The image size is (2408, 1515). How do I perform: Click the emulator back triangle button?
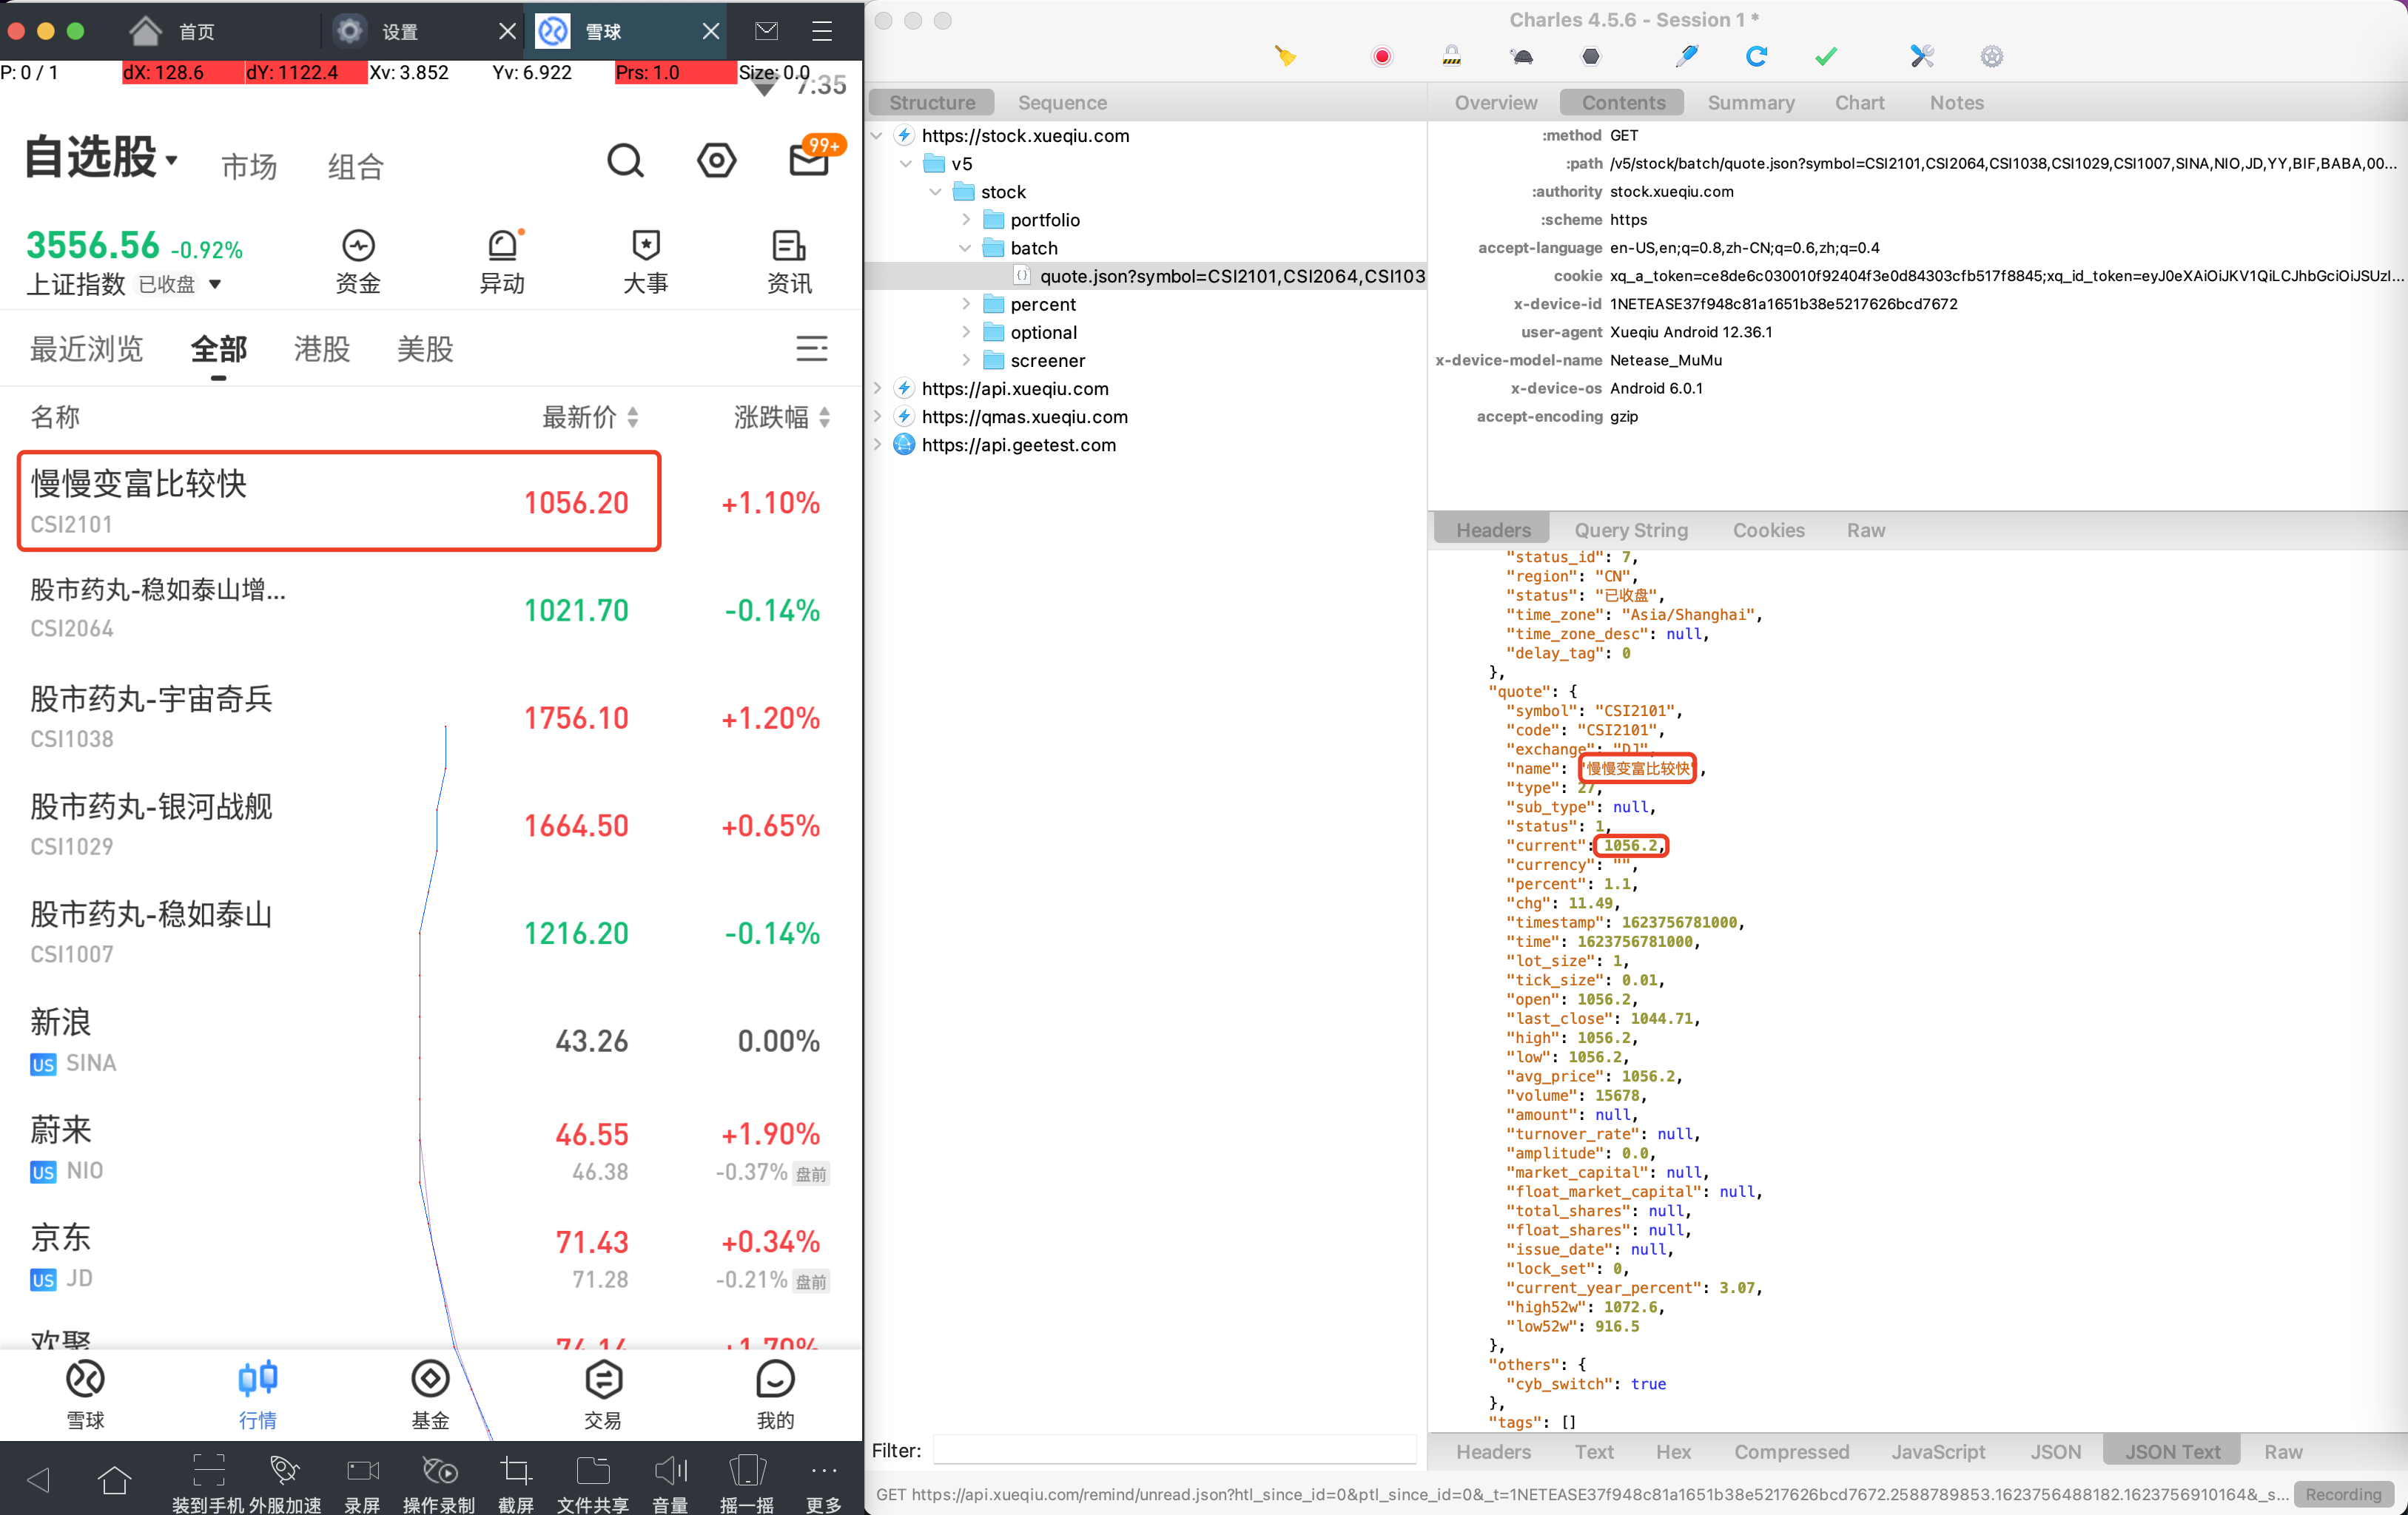[x=38, y=1479]
